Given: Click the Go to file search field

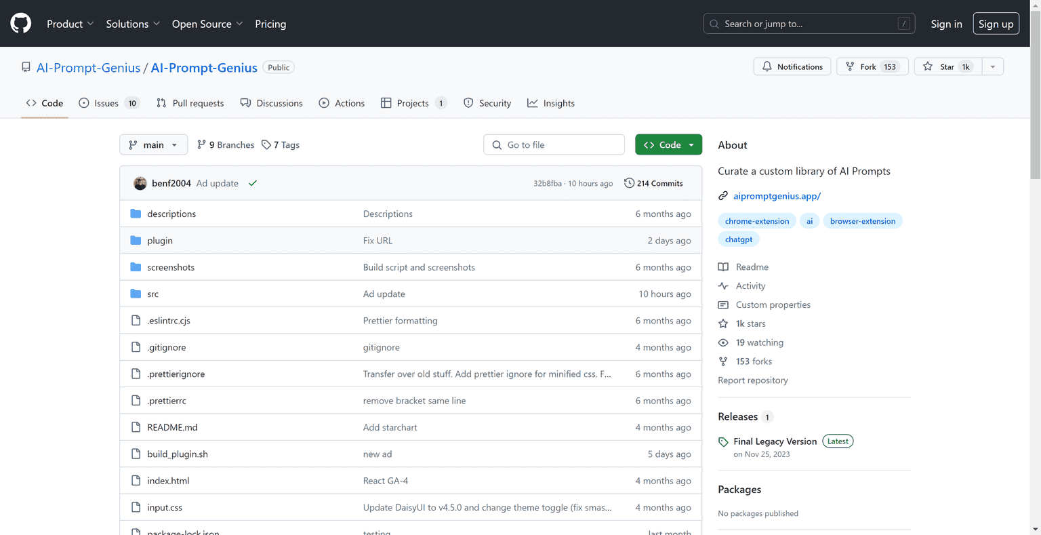Looking at the screenshot, I should pyautogui.click(x=554, y=144).
